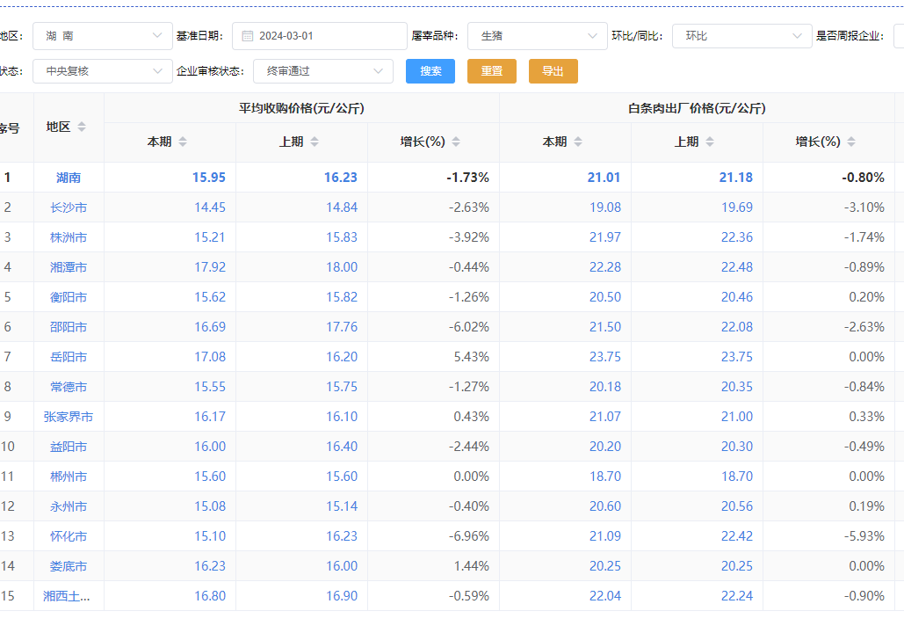Viewport: 904px width, 633px height.
Task: Click the blue 搜索 button
Action: point(430,71)
